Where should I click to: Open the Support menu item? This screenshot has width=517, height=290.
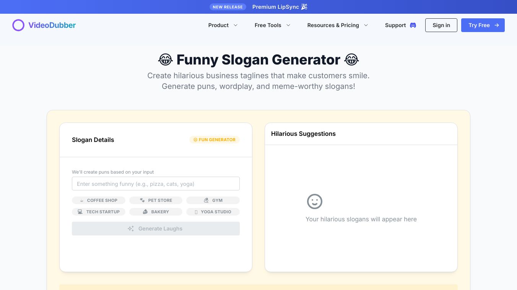tap(395, 25)
